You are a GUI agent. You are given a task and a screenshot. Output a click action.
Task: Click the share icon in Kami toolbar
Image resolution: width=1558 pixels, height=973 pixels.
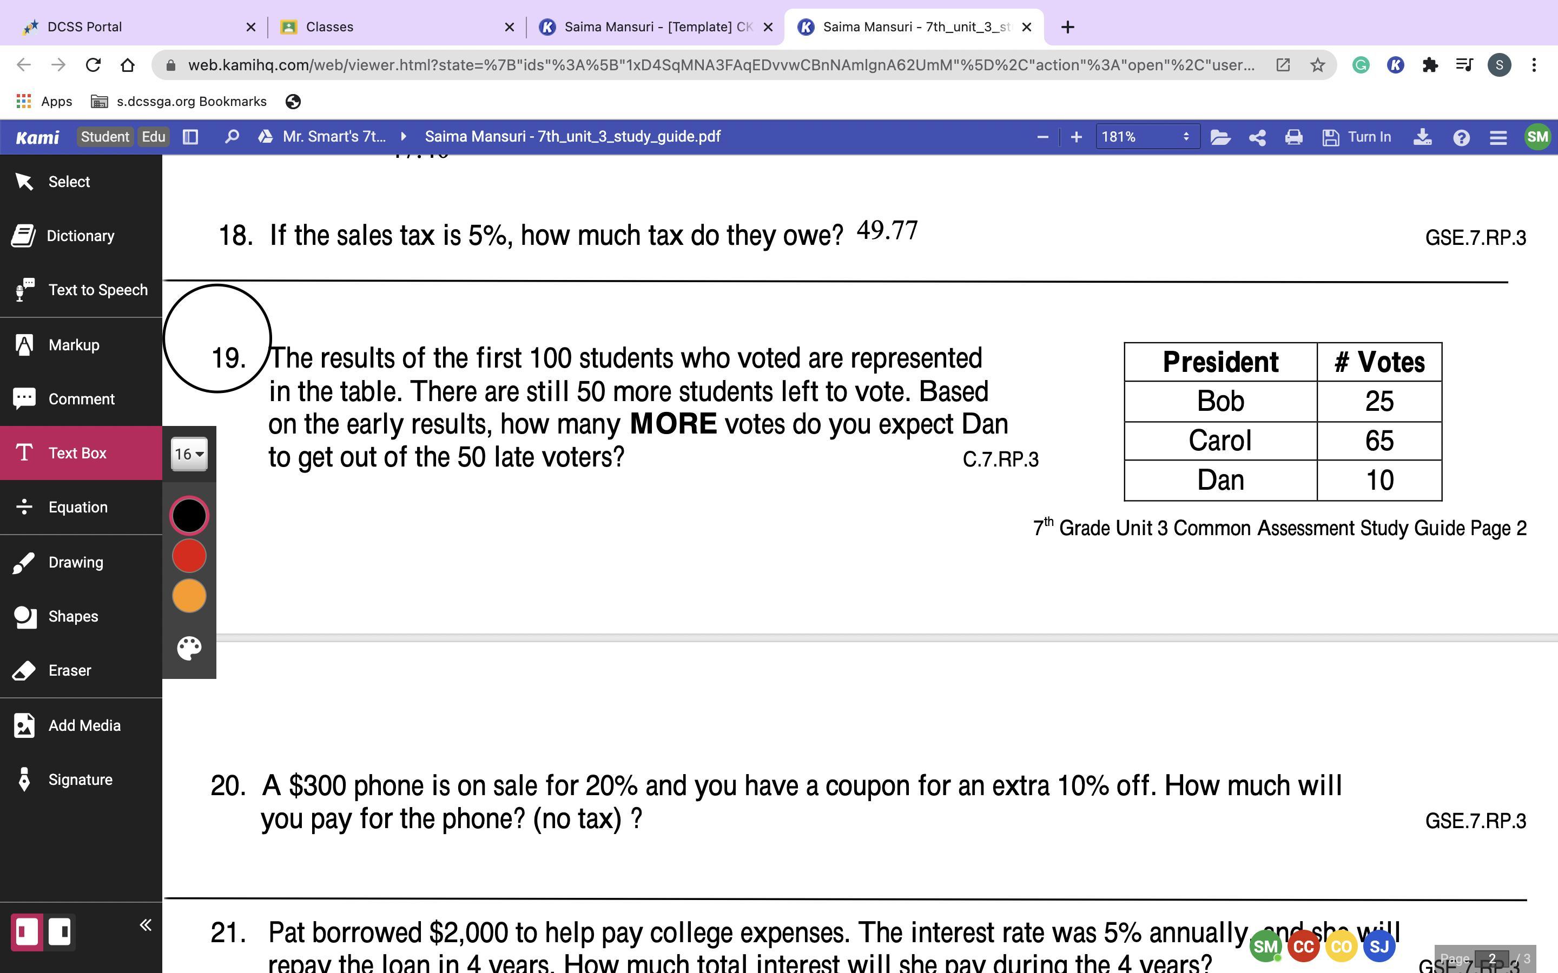[x=1257, y=137]
